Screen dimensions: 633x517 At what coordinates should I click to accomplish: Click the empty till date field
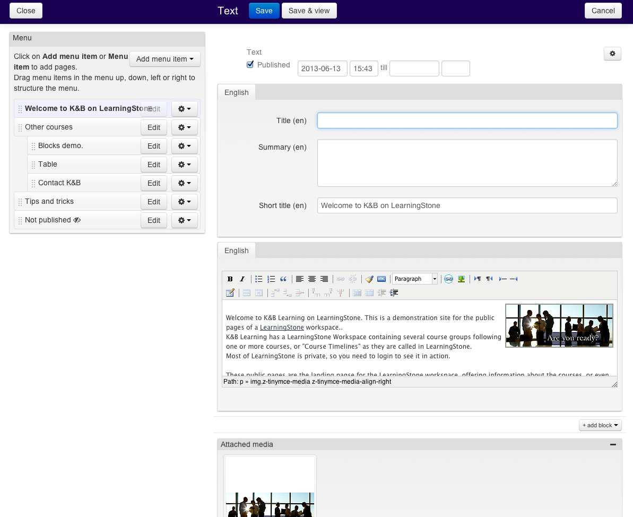pos(414,68)
